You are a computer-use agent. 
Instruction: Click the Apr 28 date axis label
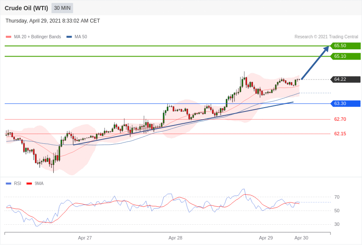coord(175,238)
